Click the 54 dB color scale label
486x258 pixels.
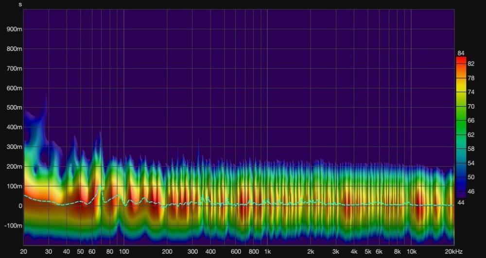click(x=471, y=163)
